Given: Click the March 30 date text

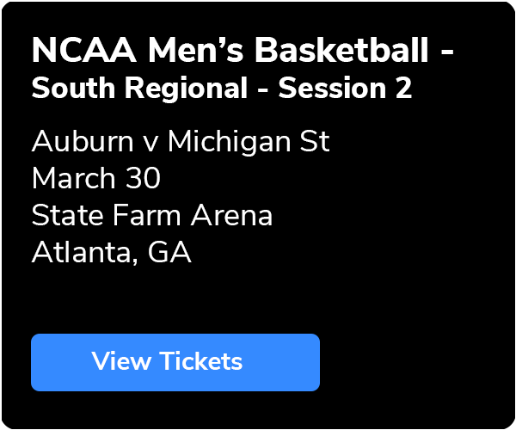Looking at the screenshot, I should 95,178.
